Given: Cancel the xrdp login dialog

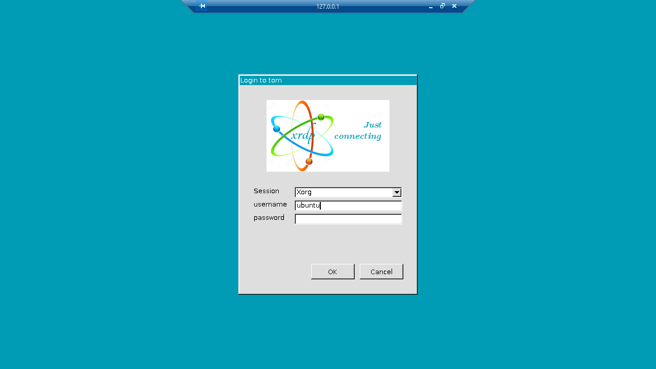Looking at the screenshot, I should tap(381, 272).
